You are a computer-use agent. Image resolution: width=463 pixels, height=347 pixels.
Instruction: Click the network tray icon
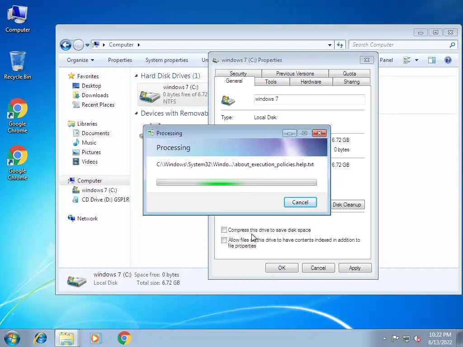click(406, 338)
